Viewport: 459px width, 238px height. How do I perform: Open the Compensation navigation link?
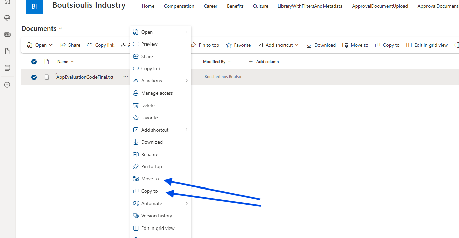[179, 6]
